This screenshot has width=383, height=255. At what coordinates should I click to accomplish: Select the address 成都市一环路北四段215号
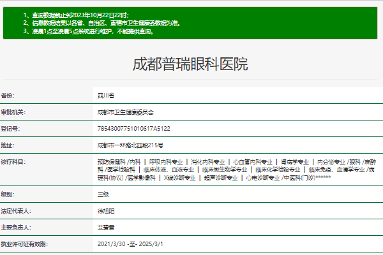[x=130, y=145]
